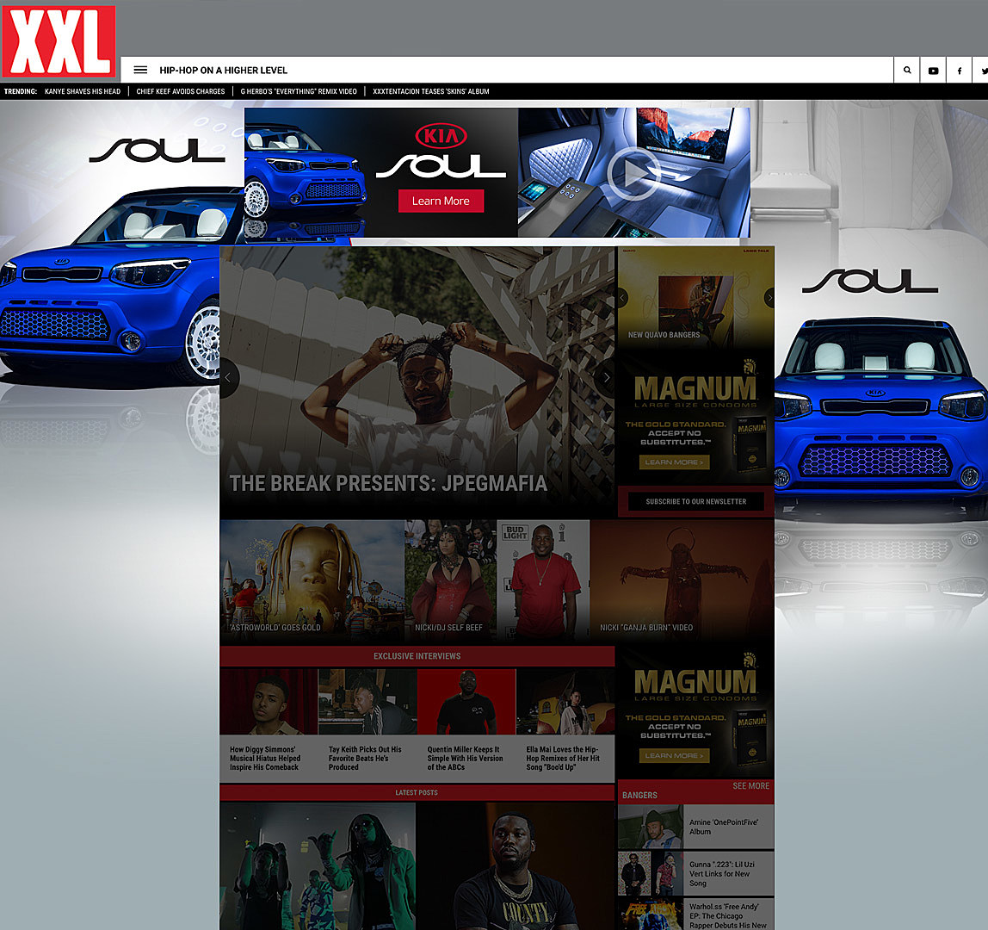This screenshot has height=930, width=988.
Task: Open the YouTube icon link
Action: 933,71
